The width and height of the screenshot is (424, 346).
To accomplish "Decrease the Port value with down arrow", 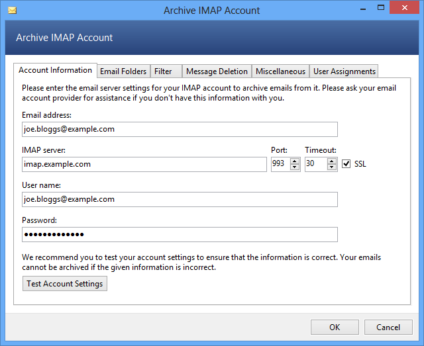I will pos(295,167).
